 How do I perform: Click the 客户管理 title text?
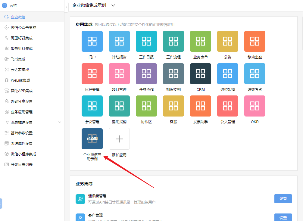point(95,215)
